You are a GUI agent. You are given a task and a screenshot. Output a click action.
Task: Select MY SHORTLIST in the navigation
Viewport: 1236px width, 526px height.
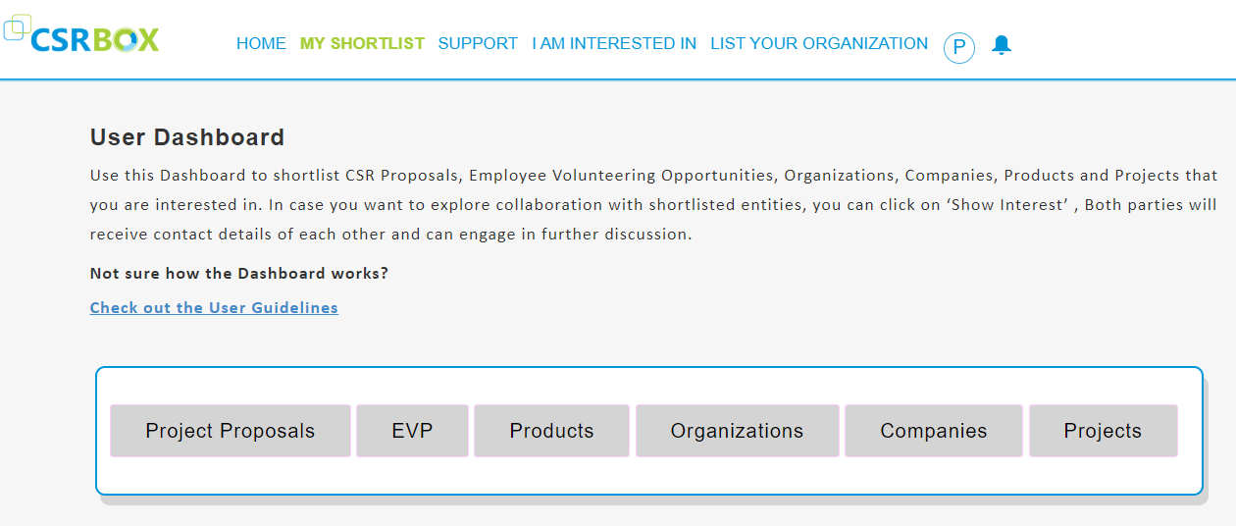coord(362,44)
